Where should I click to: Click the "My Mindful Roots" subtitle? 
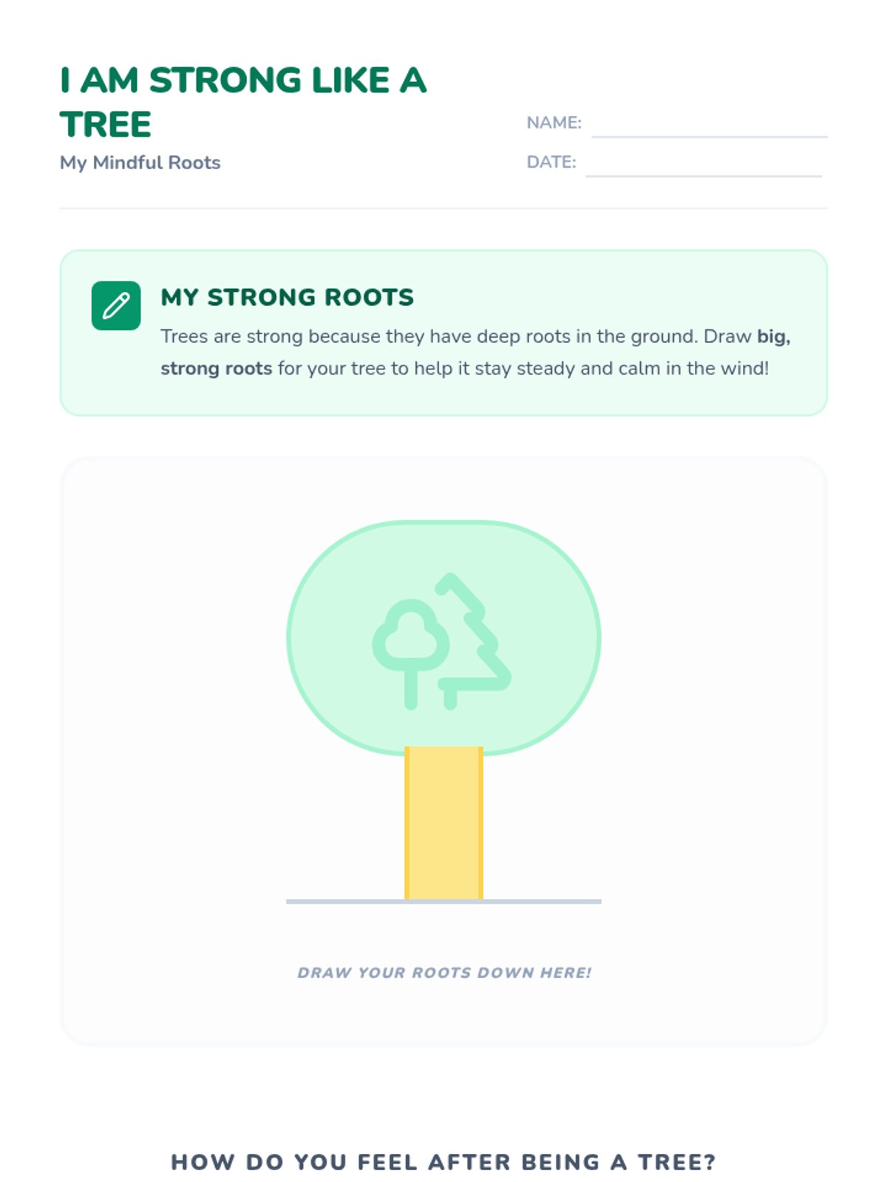point(140,163)
